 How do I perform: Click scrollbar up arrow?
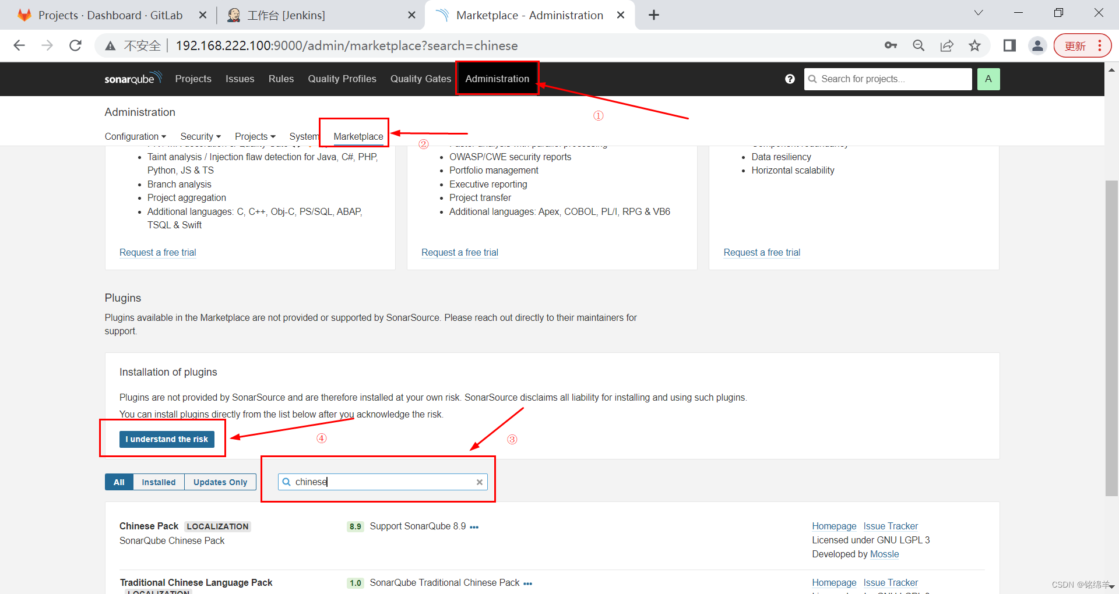click(1111, 70)
